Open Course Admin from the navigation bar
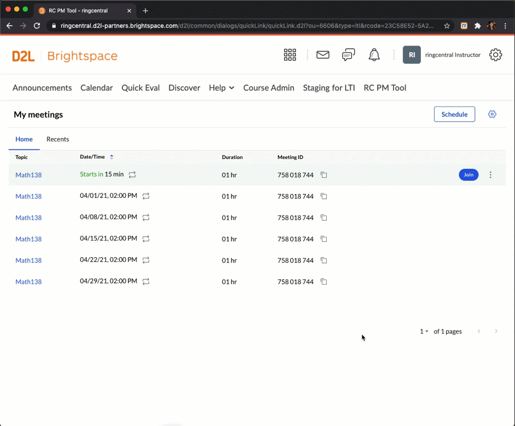This screenshot has height=426, width=515. tap(269, 88)
